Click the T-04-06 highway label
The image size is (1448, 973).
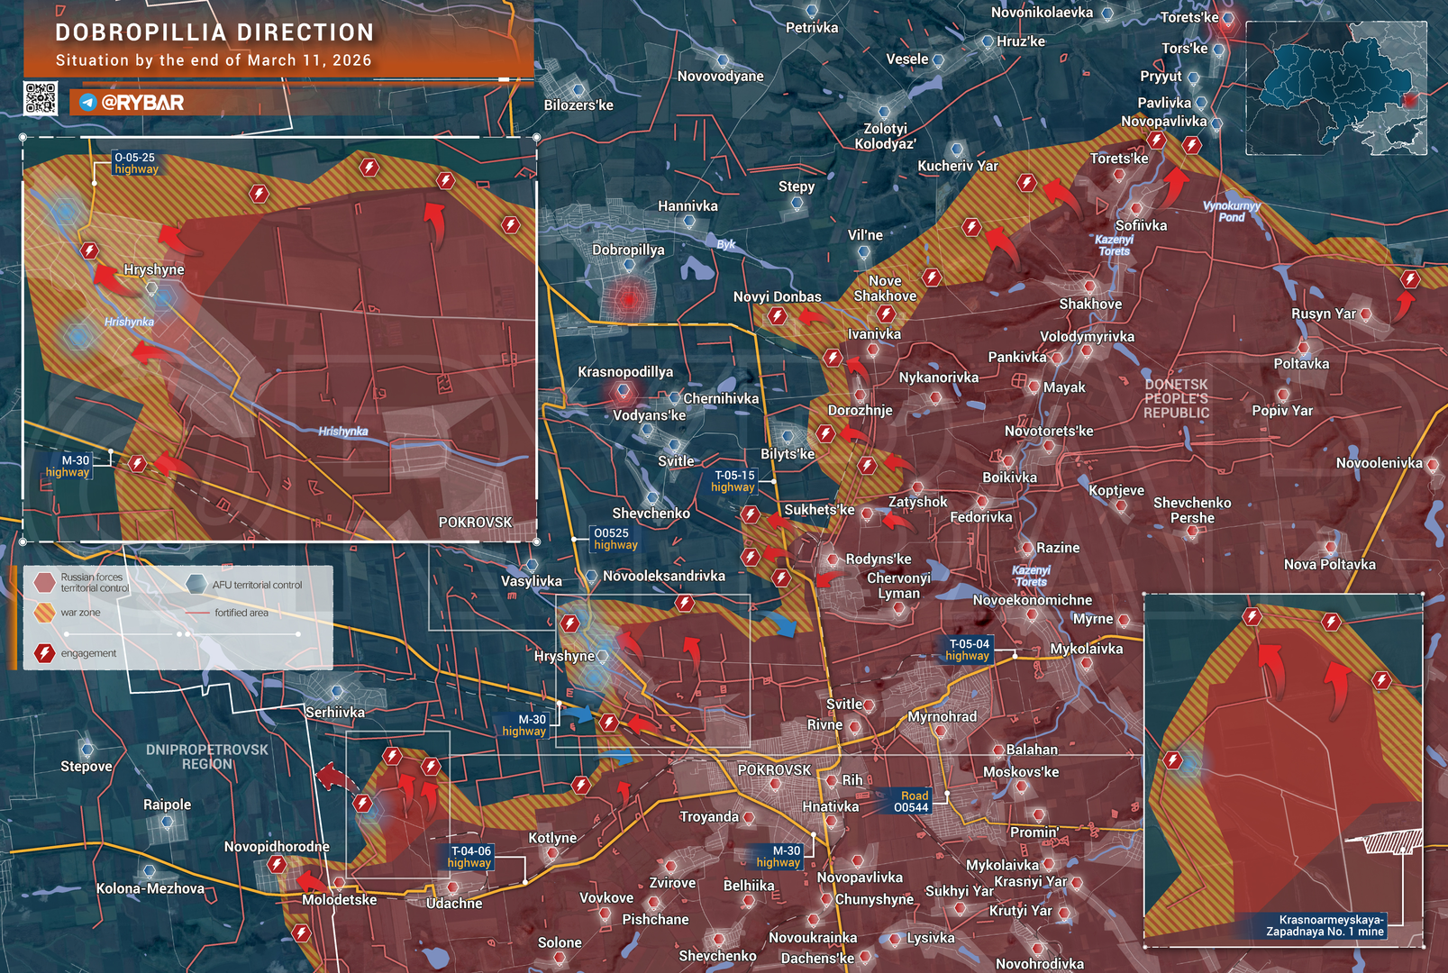tap(469, 857)
